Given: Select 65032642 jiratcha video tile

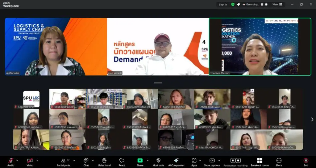Looking at the screenshot, I should click(31, 120).
